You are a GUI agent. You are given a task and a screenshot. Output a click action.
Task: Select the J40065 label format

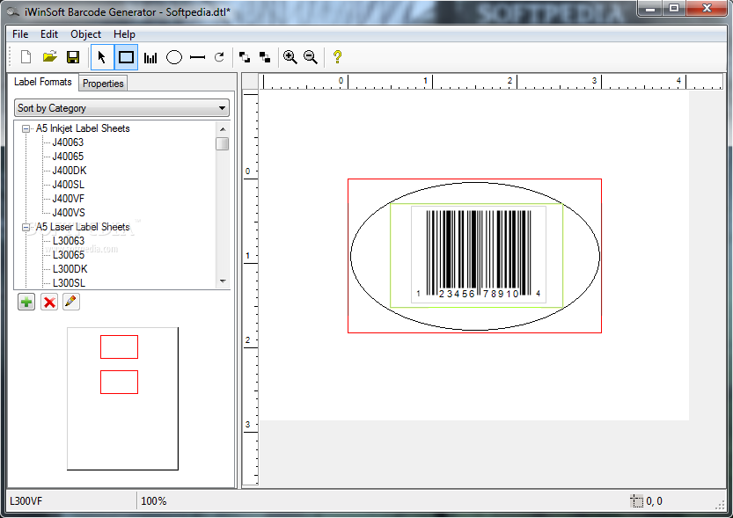pos(68,157)
